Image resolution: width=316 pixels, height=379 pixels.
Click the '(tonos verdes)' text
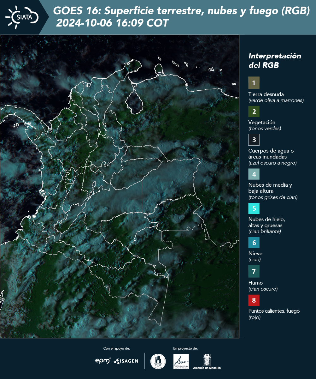click(265, 129)
